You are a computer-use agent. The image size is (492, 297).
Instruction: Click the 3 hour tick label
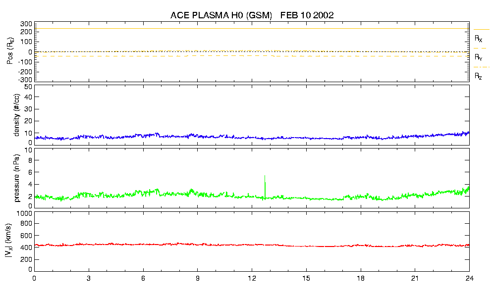click(x=89, y=278)
